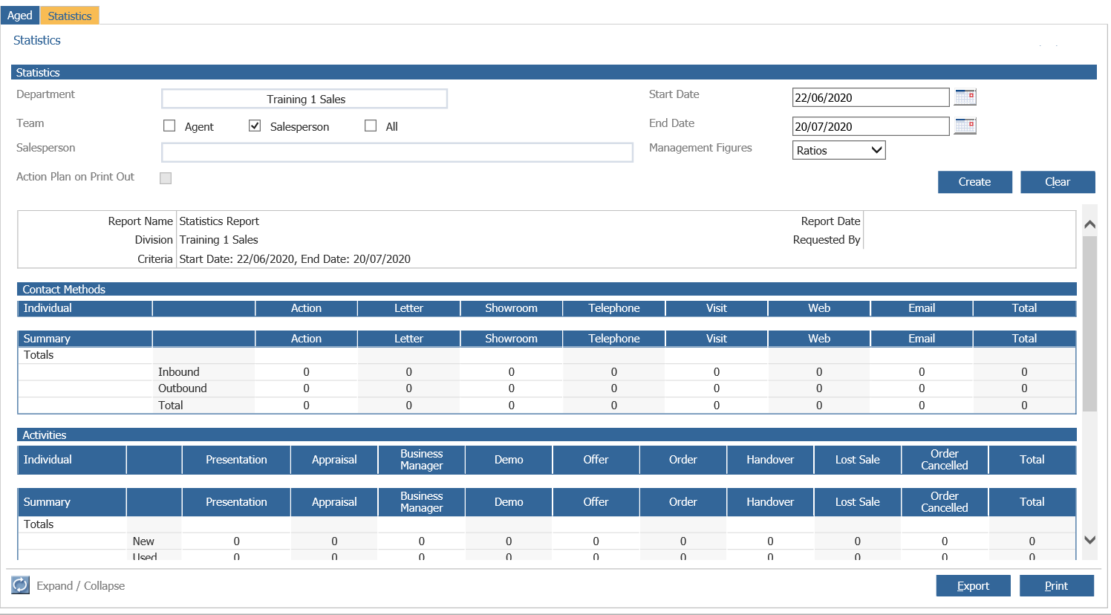Click Criteria value Start Date 22/06/2020 text
The width and height of the screenshot is (1111, 615).
click(295, 259)
